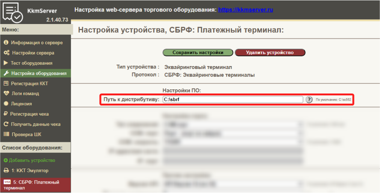Screen dimensions: 380x193
Task: Click the Эквайринговый терминал device type value
Action: [x=198, y=67]
